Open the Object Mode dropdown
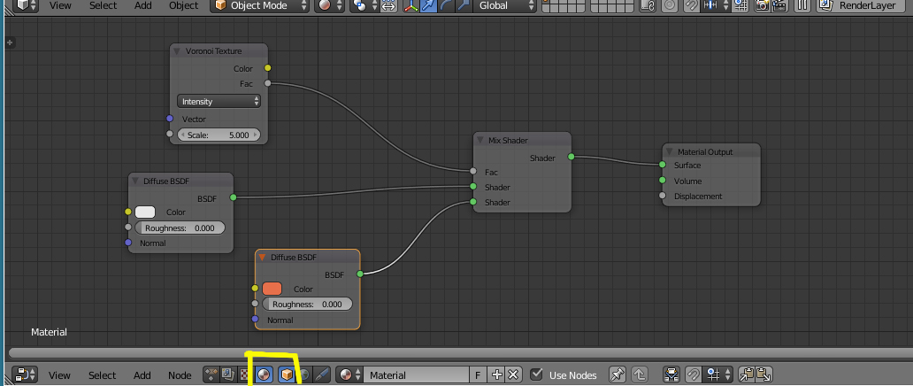The image size is (913, 386). (x=260, y=5)
